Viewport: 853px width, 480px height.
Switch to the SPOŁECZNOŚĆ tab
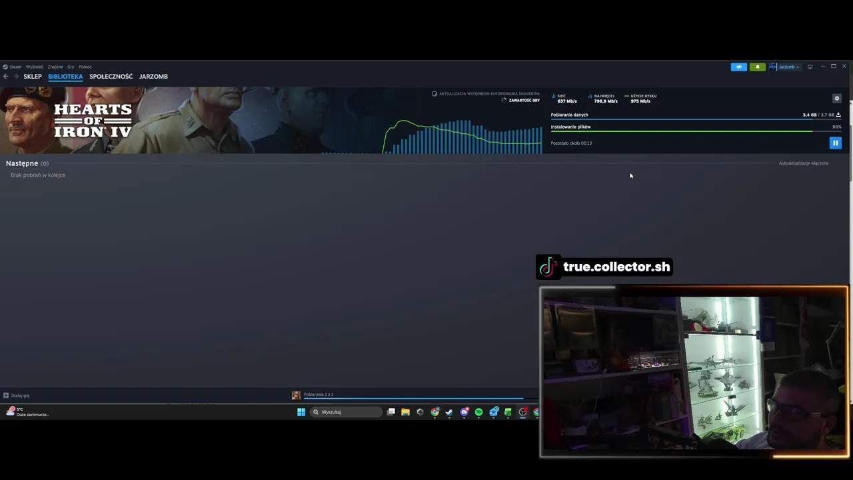[111, 77]
